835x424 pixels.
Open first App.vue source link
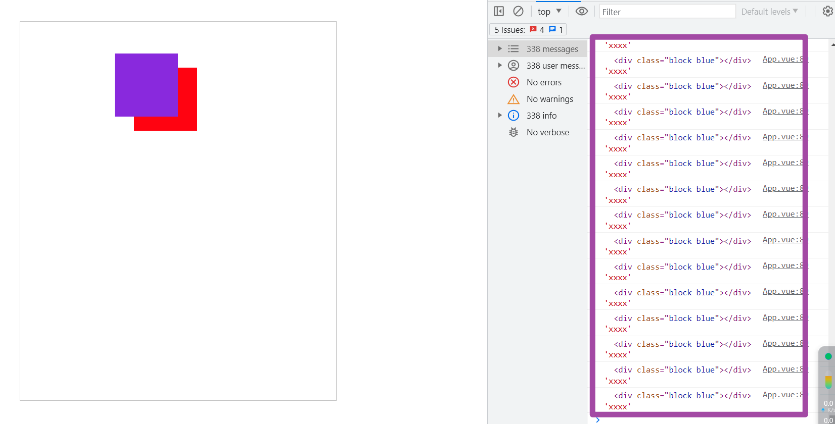point(784,59)
